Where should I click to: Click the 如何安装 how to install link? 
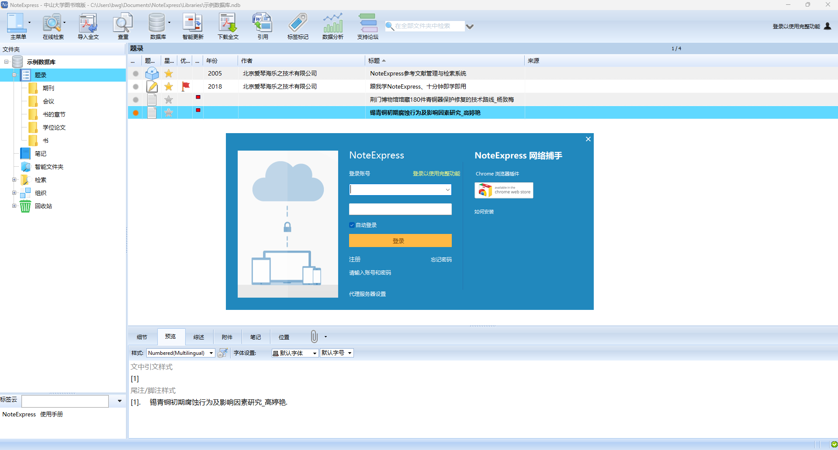pos(484,212)
